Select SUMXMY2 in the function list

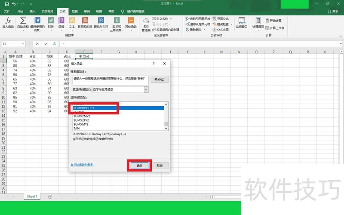119,124
